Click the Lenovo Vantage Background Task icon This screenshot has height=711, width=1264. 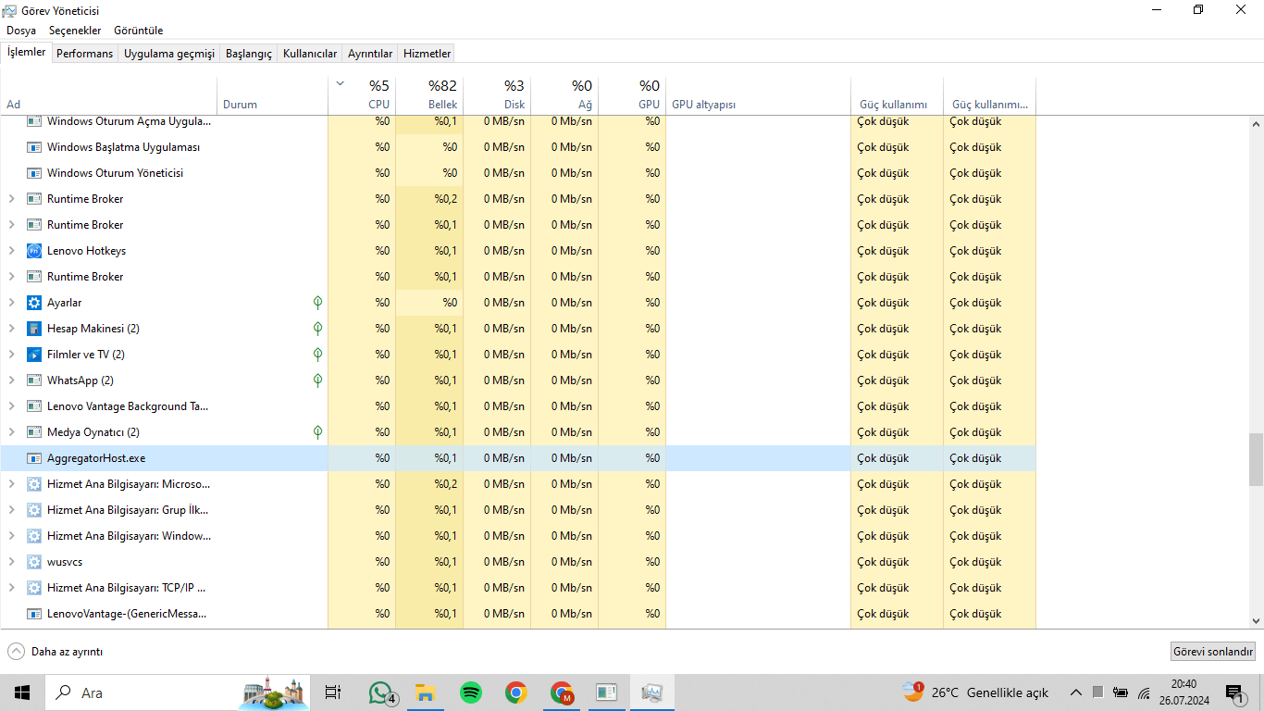tap(34, 406)
